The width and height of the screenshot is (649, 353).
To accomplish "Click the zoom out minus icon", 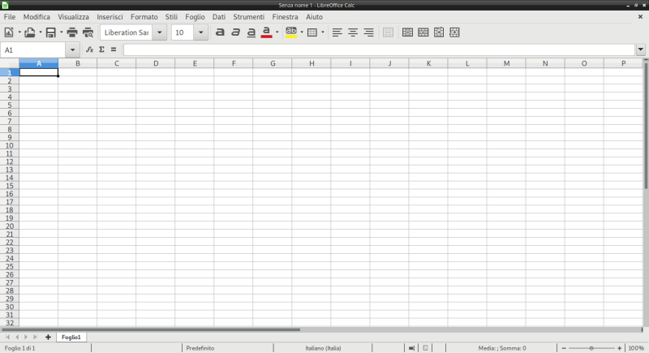I will pos(564,348).
